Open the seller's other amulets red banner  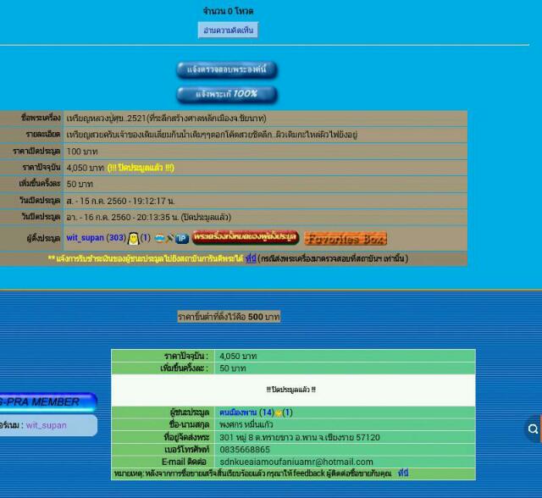[x=246, y=238]
